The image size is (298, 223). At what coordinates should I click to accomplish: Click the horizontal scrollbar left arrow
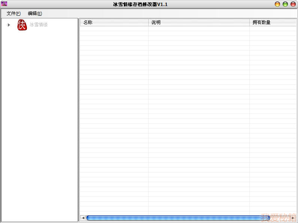pyautogui.click(x=83, y=218)
